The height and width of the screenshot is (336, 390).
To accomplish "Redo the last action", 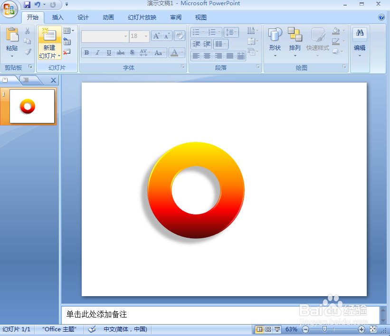I will click(53, 4).
